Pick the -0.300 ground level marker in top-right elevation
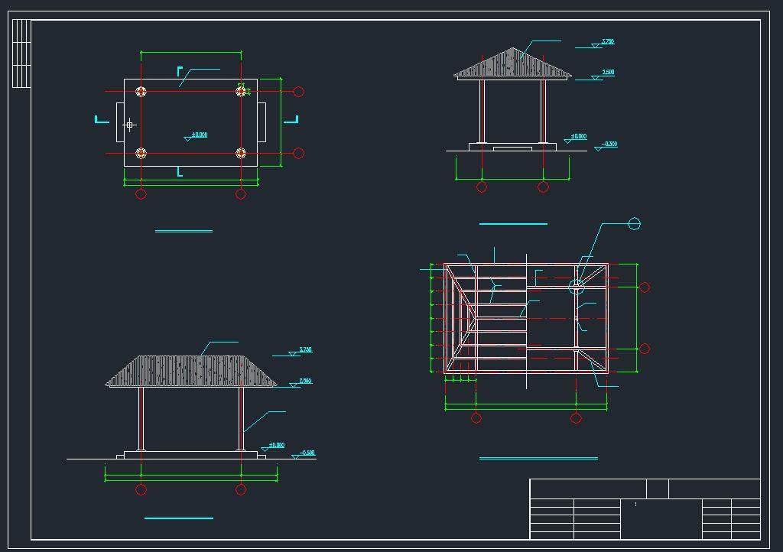 click(607, 144)
